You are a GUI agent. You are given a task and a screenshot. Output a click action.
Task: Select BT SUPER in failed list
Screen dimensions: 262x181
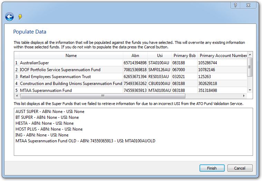[x=47, y=117]
